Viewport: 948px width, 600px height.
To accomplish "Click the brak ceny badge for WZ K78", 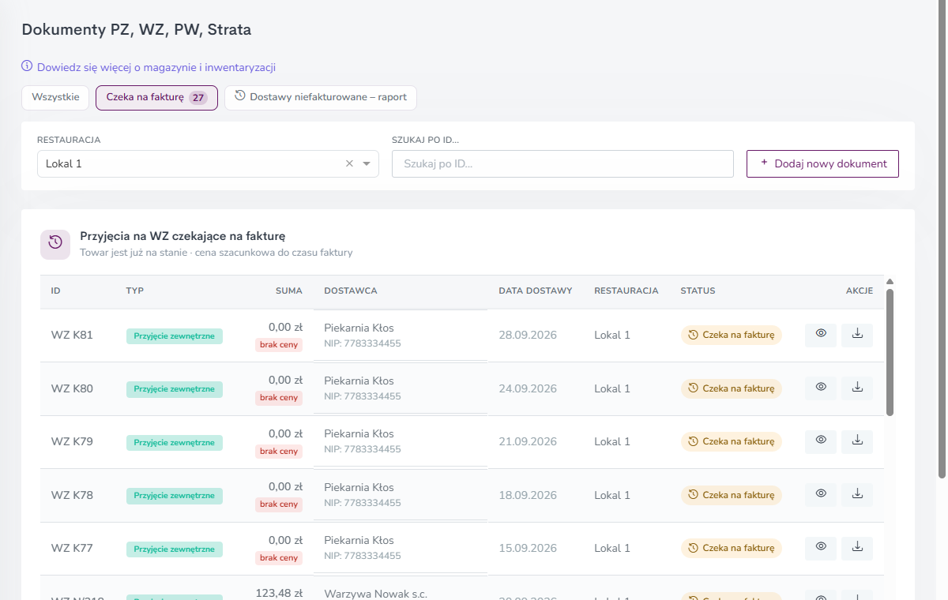I will coord(279,504).
